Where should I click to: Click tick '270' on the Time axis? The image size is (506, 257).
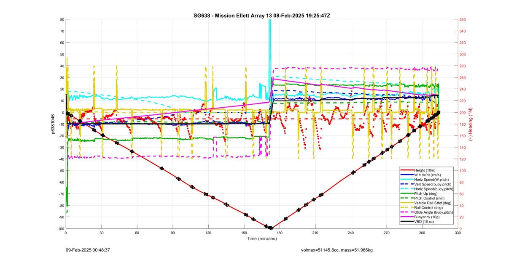click(386, 232)
